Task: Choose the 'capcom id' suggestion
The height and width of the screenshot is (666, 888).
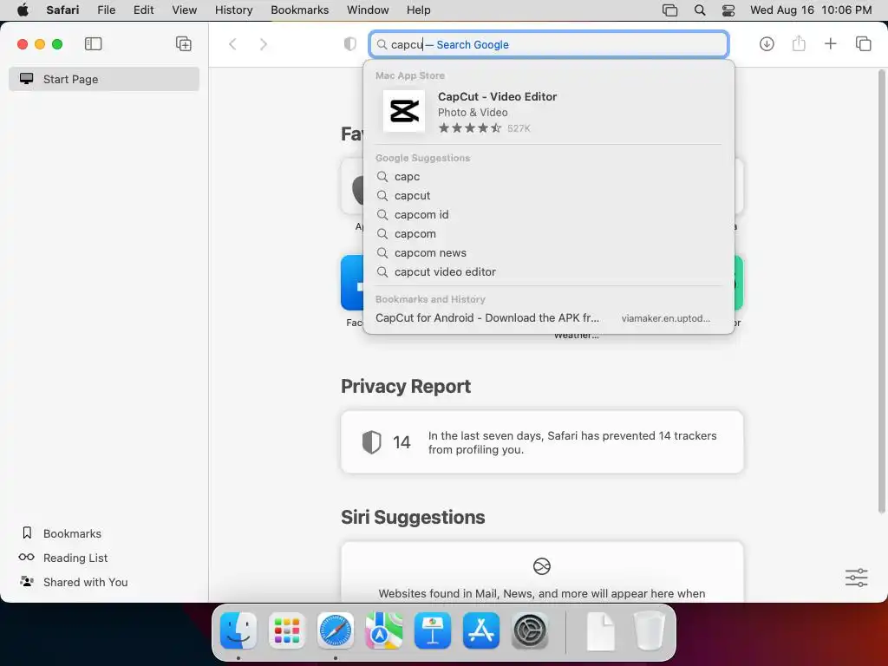Action: click(549, 215)
